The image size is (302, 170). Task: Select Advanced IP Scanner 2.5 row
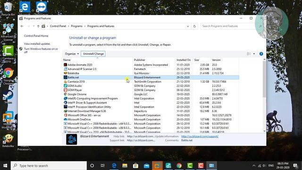151,69
